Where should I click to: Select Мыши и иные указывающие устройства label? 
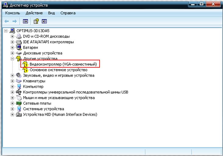(59, 98)
